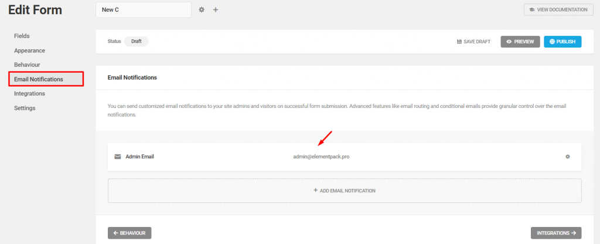Open Behaviour in the sidebar
Viewport: 600px width, 244px height.
tap(27, 65)
